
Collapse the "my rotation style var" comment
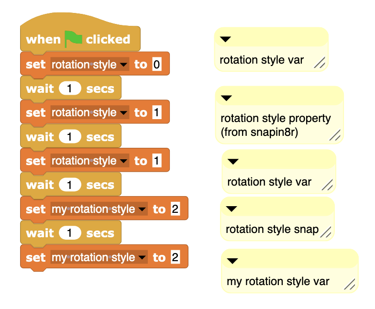pyautogui.click(x=233, y=261)
